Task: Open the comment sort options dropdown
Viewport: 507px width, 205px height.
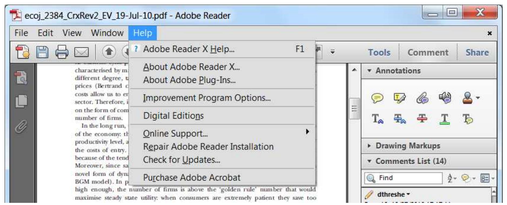Action: [x=451, y=178]
